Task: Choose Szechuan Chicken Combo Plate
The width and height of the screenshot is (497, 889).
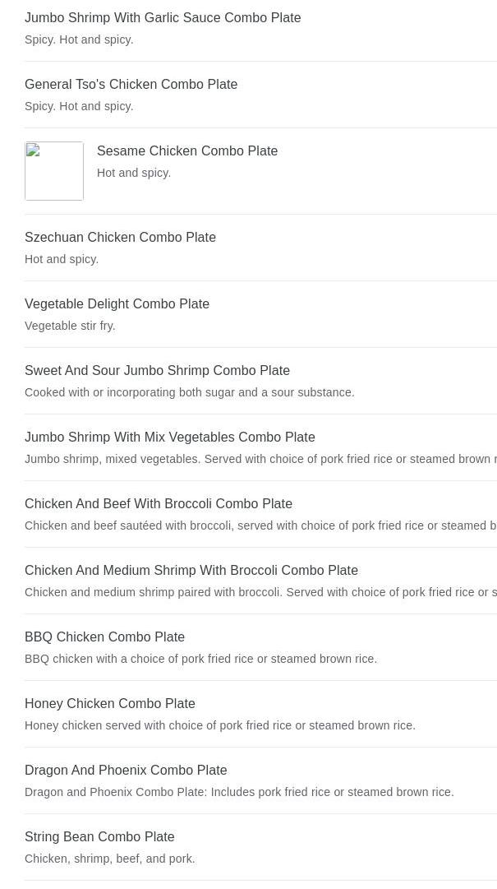Action: click(x=120, y=237)
